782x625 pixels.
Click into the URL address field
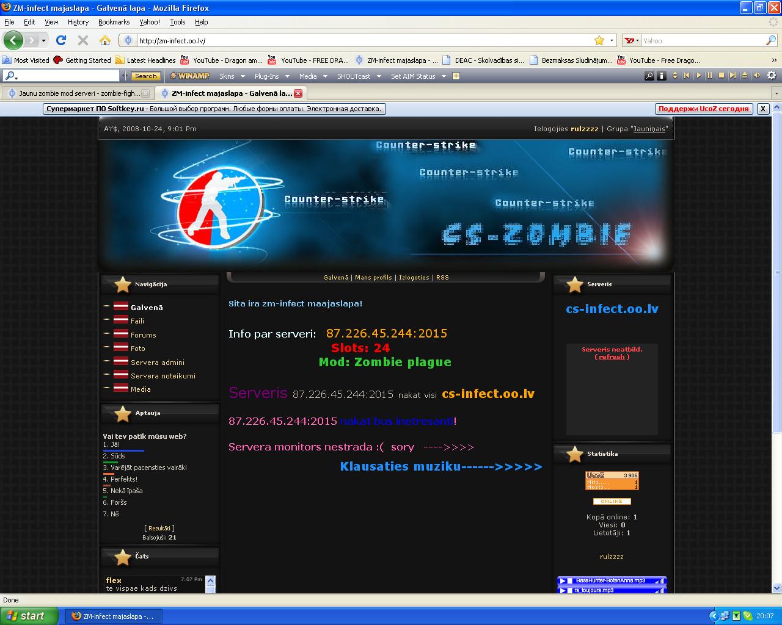tap(364, 40)
